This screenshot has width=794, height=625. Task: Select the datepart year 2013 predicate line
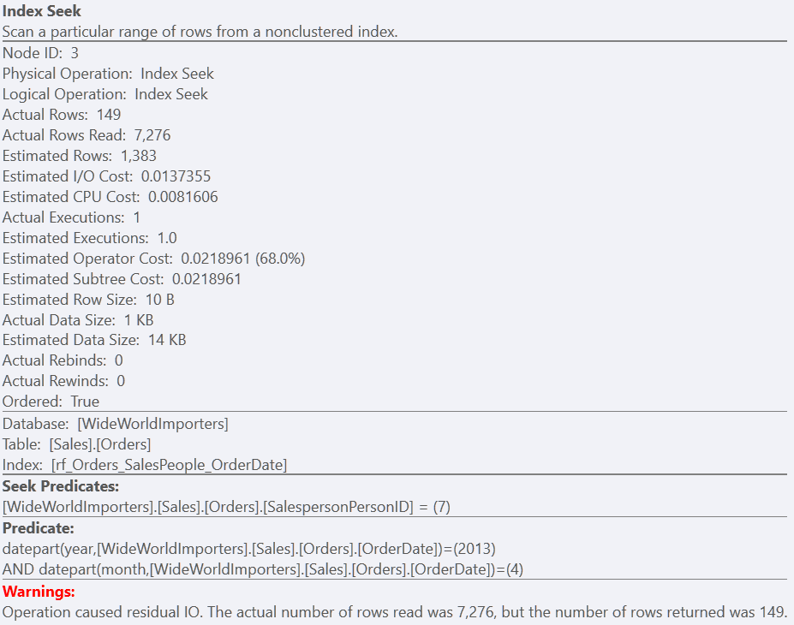coord(248,549)
